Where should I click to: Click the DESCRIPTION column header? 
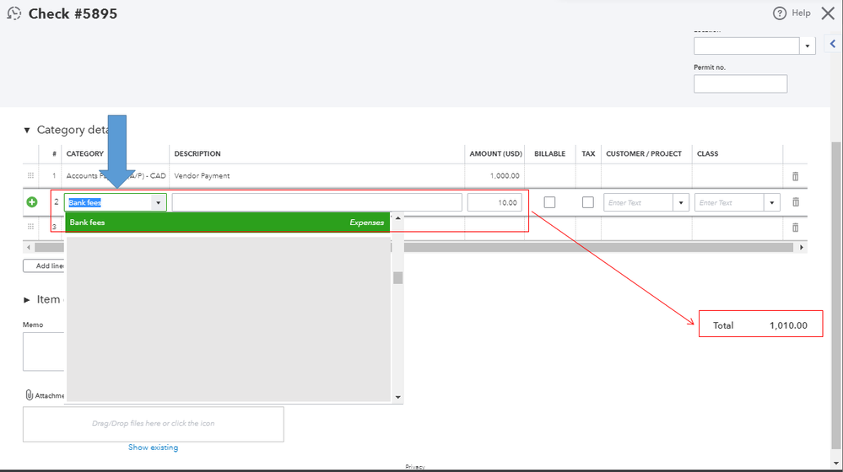point(197,153)
